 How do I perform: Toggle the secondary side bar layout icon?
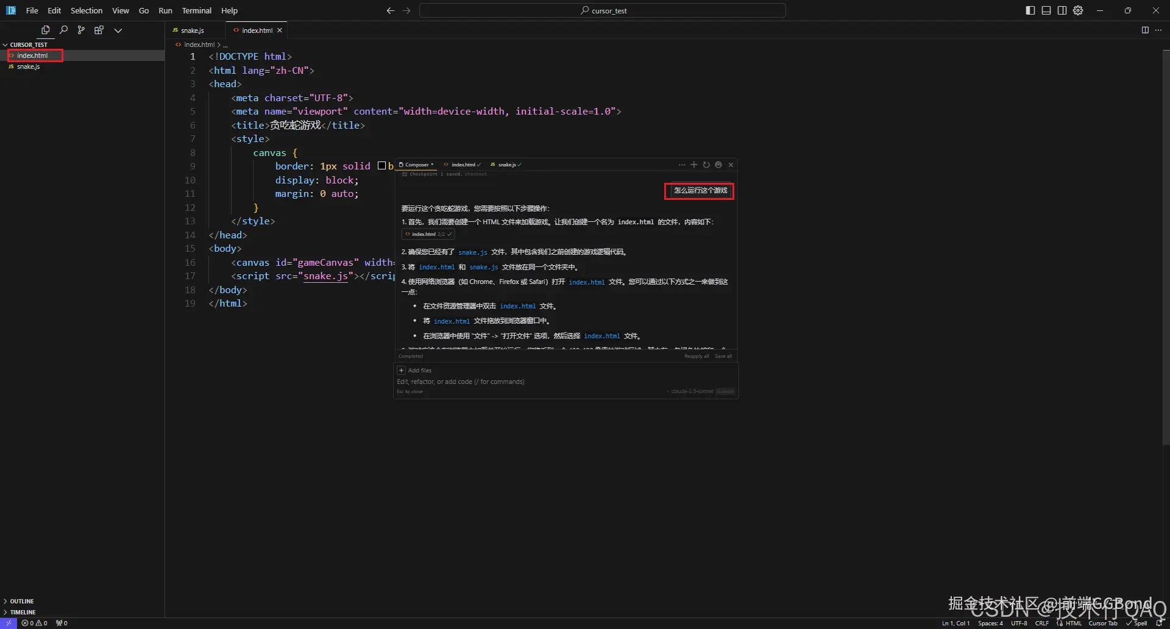pyautogui.click(x=1062, y=10)
